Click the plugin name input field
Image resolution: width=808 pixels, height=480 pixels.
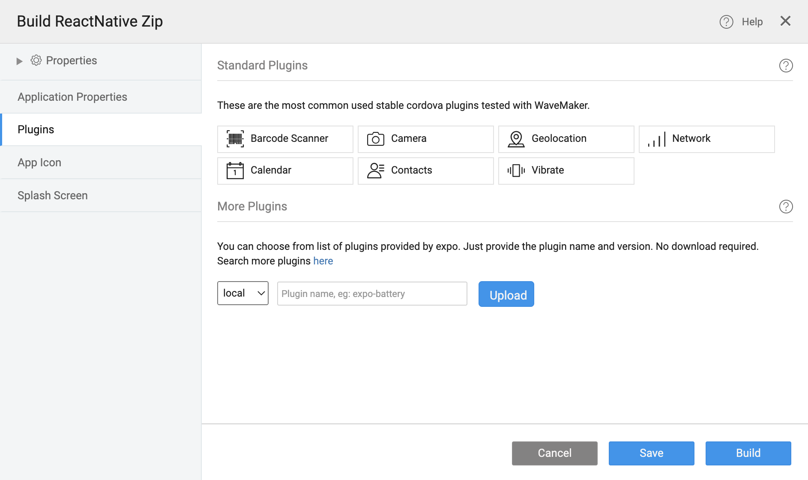coord(371,293)
